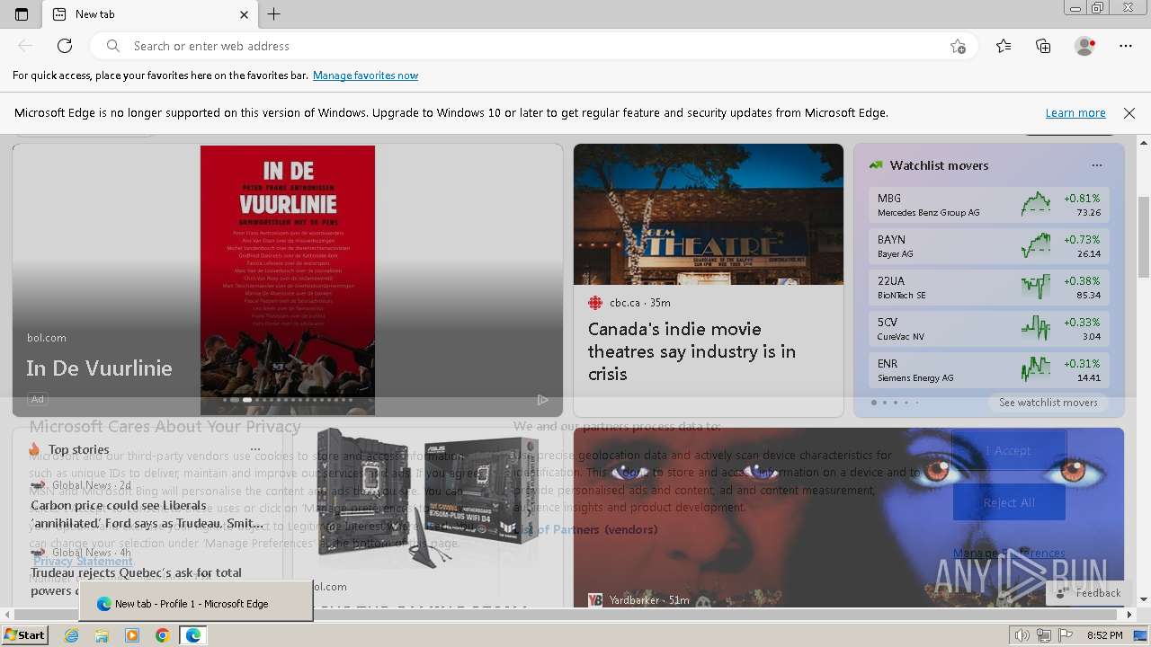Go back to the previous page
The image size is (1151, 647).
click(25, 46)
